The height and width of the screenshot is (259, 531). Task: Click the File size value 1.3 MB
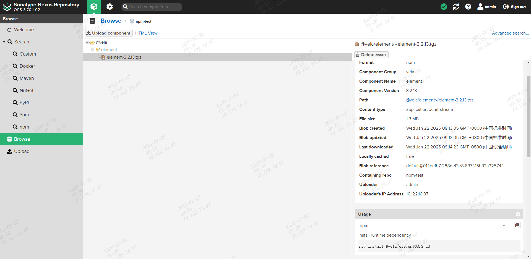(x=412, y=119)
